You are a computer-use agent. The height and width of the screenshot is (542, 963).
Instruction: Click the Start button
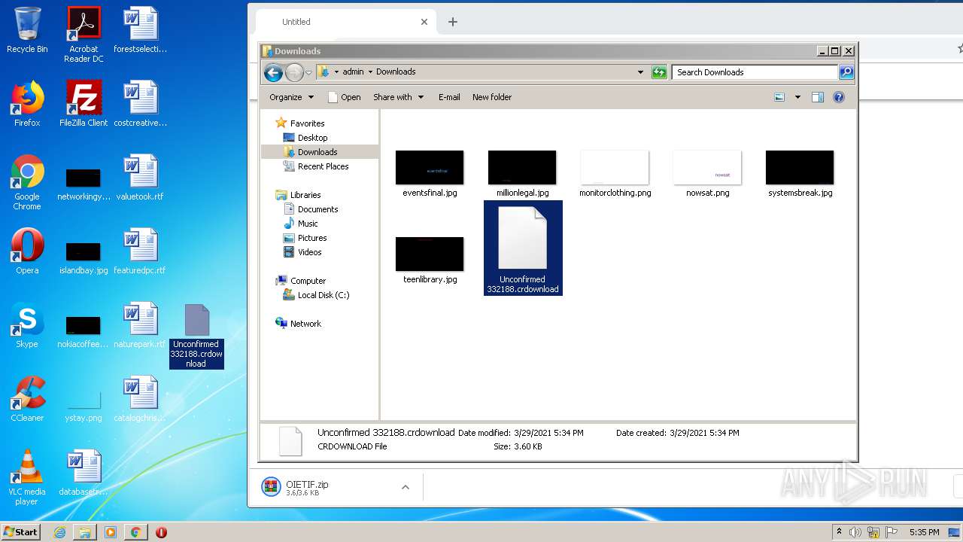click(21, 532)
